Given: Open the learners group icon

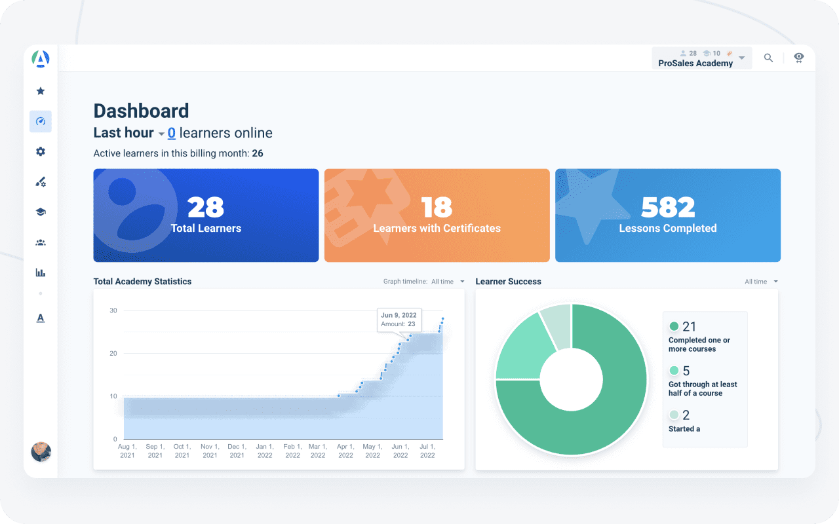Looking at the screenshot, I should pos(41,242).
